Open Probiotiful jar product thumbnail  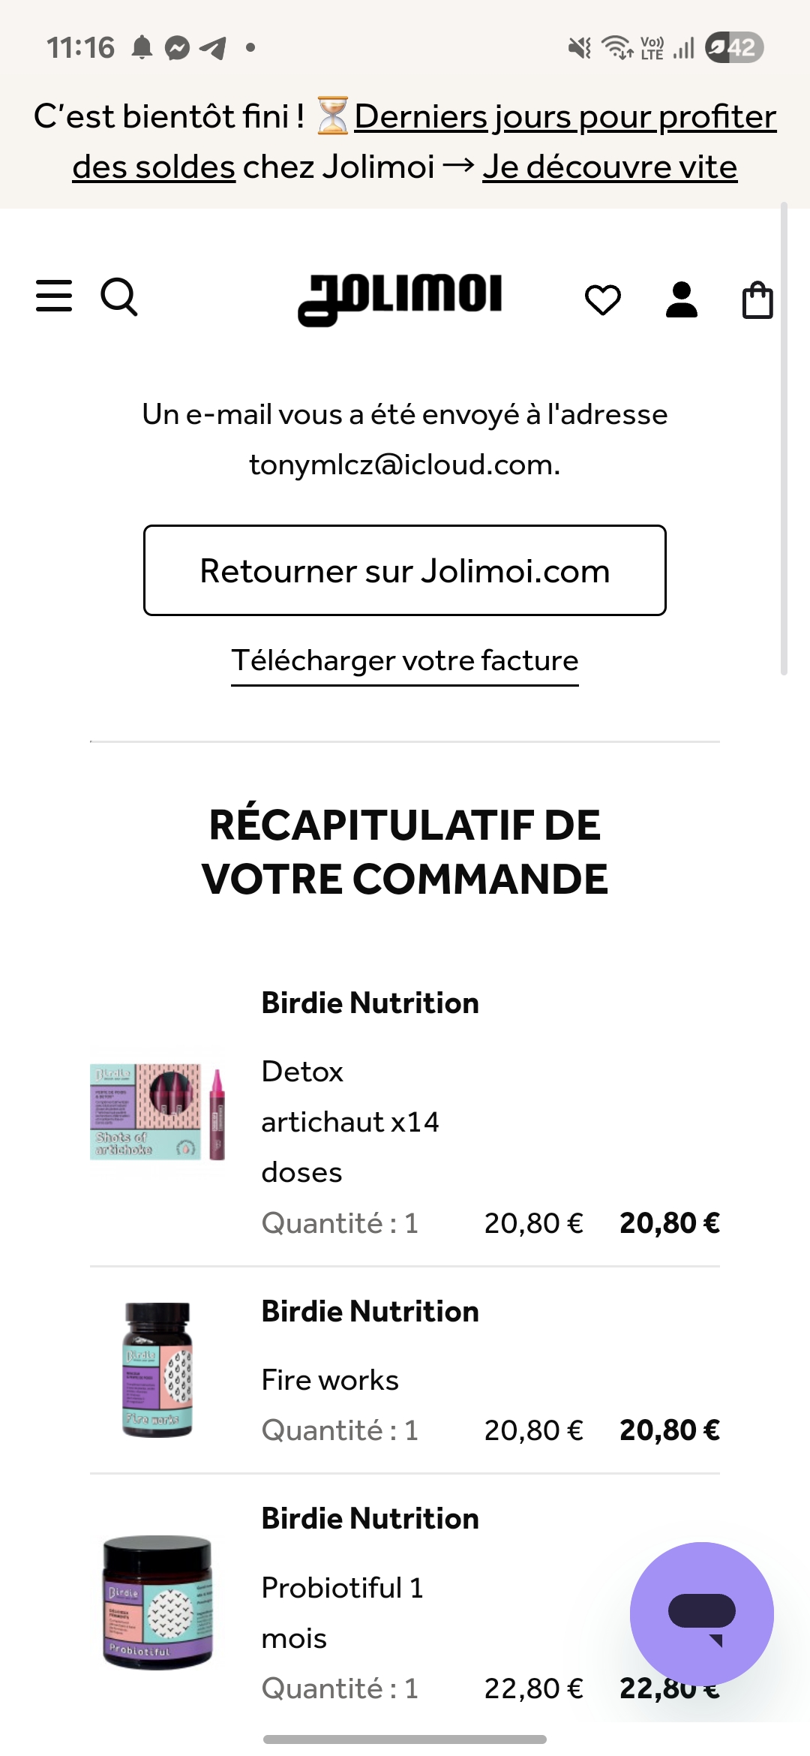coord(157,1603)
